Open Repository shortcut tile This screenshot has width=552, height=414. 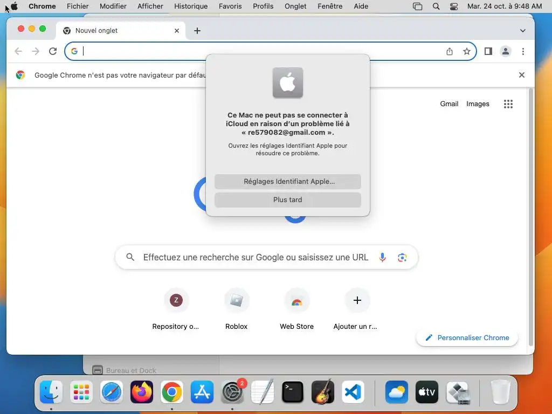click(176, 309)
